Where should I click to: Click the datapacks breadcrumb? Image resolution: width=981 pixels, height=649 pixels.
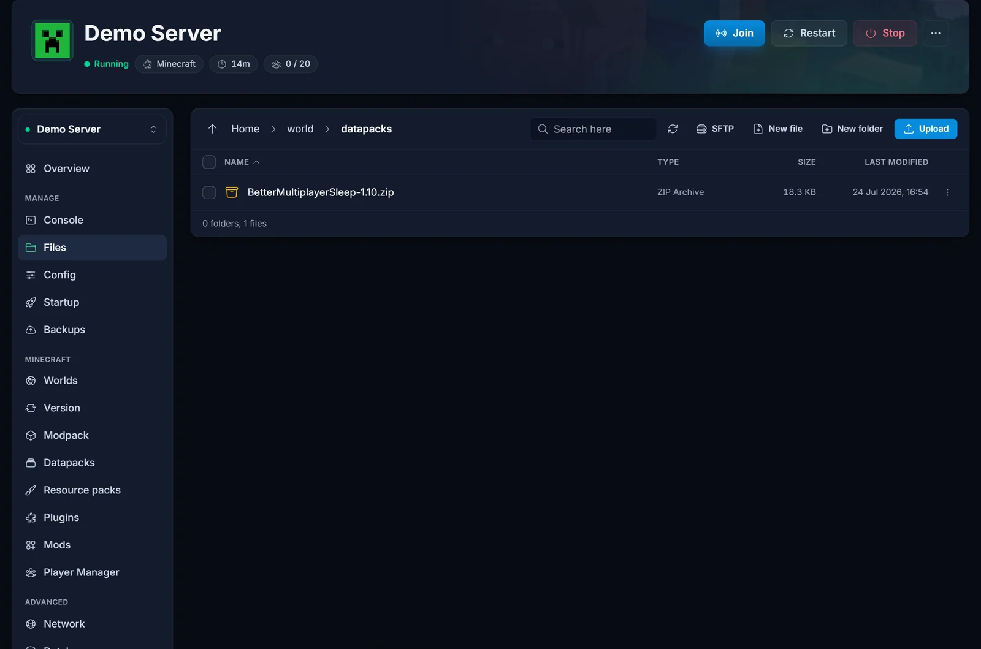(x=366, y=129)
